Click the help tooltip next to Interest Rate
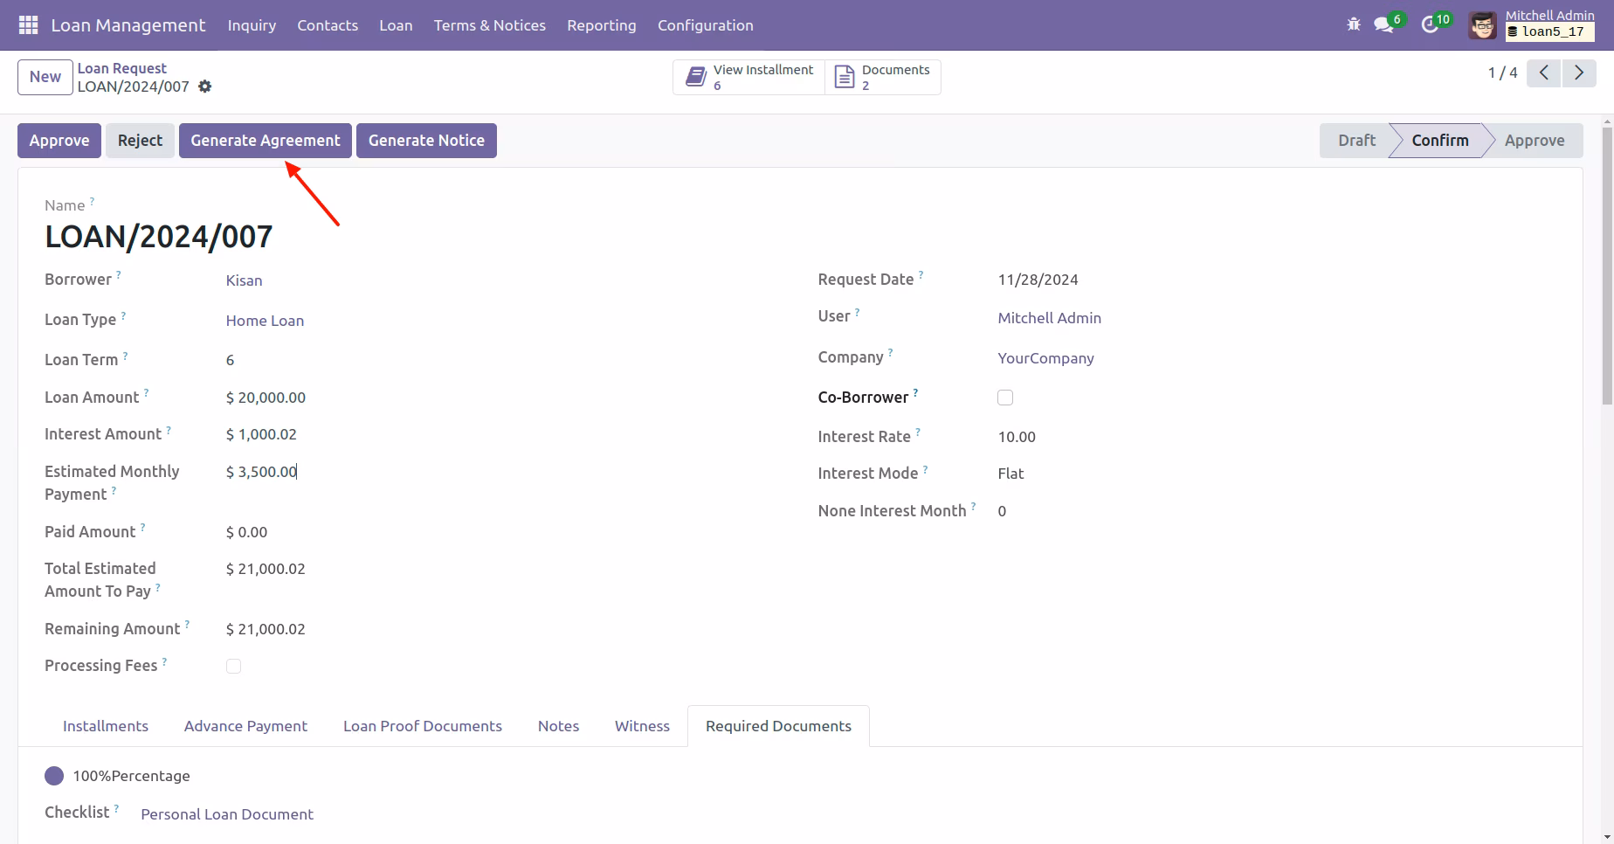1614x844 pixels. [918, 432]
